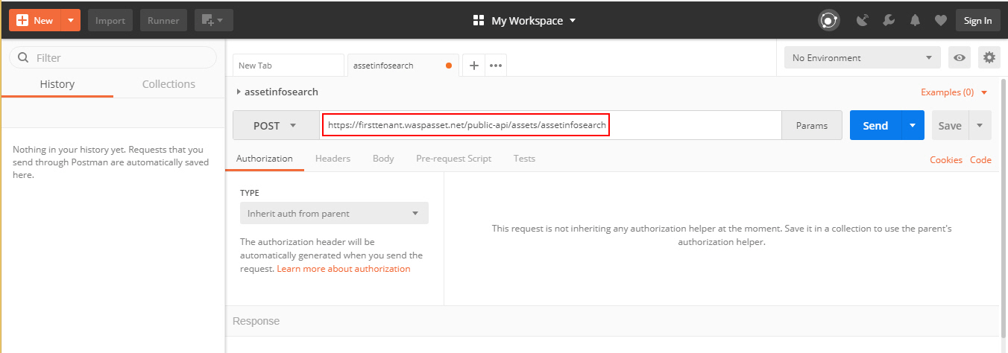This screenshot has width=1008, height=353.
Task: Focus the Filter search field
Action: (x=113, y=57)
